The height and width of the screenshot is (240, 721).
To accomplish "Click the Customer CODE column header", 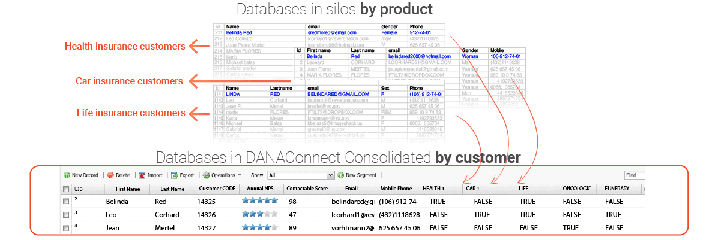I will click(x=217, y=189).
